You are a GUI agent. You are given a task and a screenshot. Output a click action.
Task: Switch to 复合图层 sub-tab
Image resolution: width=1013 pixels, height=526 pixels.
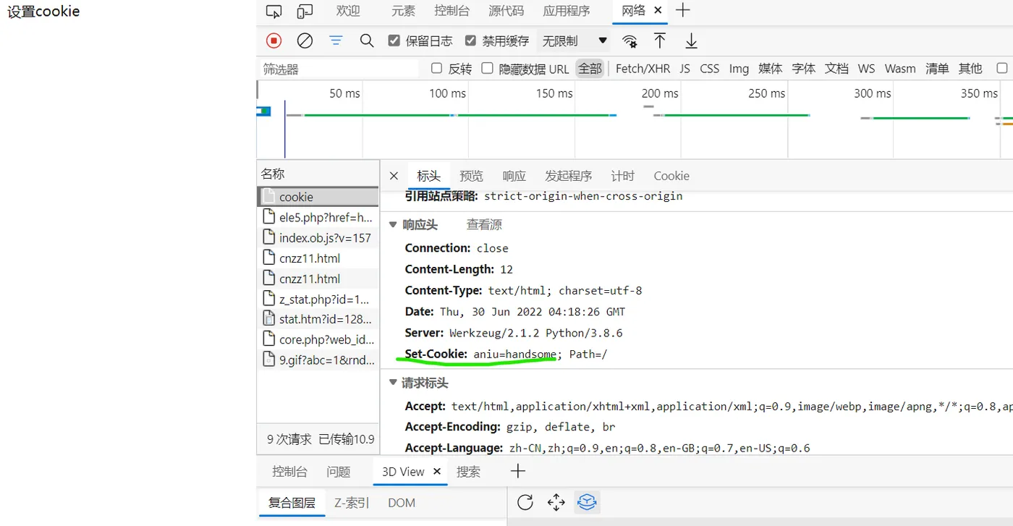292,503
